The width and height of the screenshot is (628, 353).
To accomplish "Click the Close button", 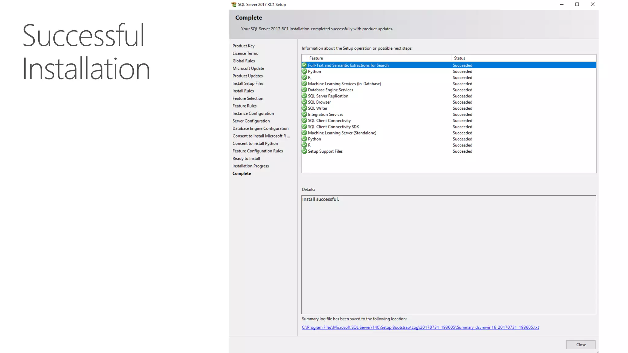I will tap(581, 345).
